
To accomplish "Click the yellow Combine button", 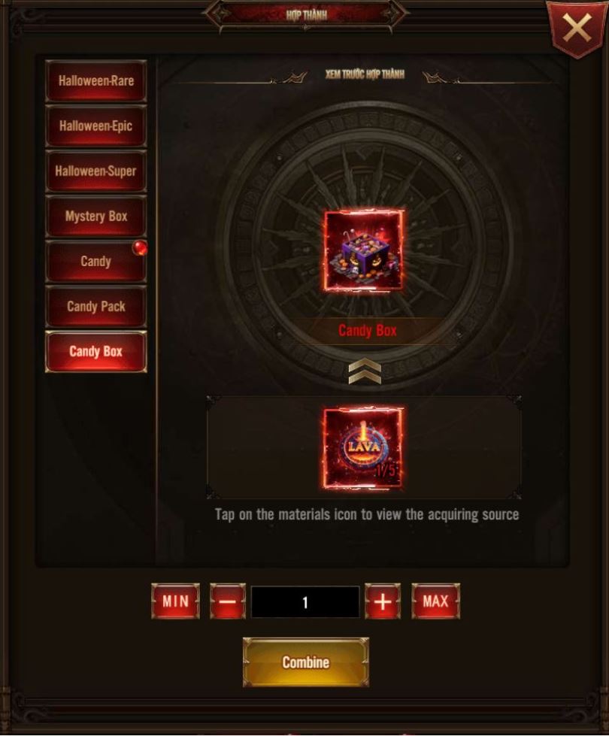I will click(x=306, y=662).
